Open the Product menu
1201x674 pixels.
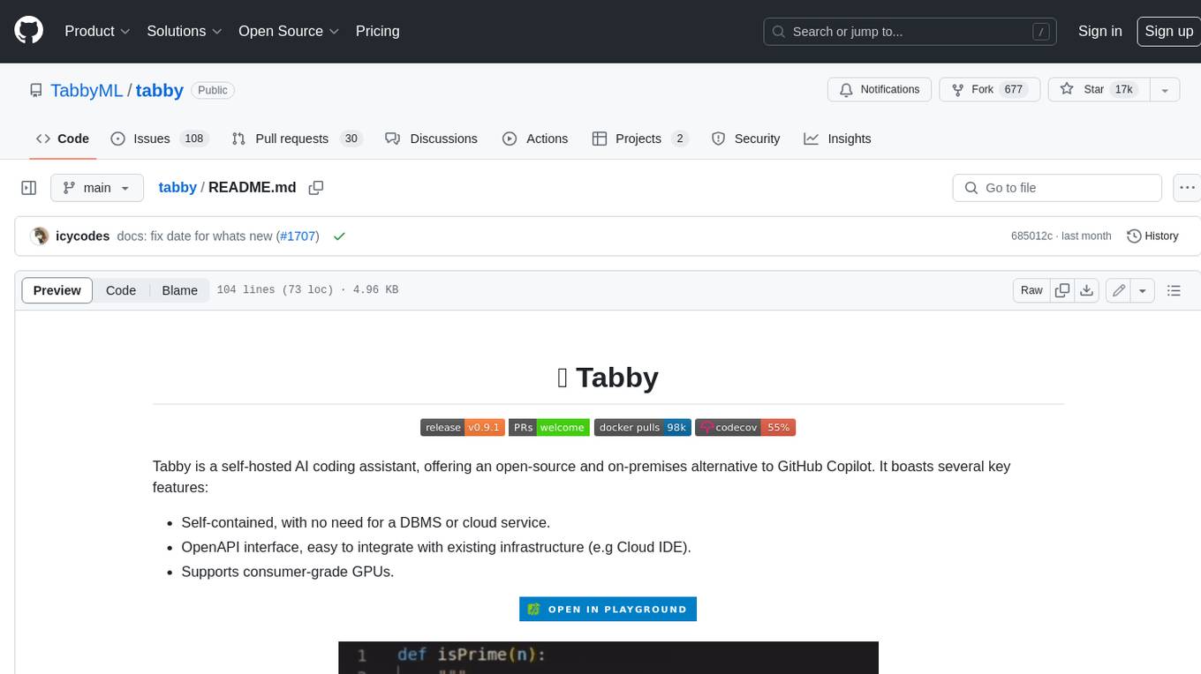97,31
